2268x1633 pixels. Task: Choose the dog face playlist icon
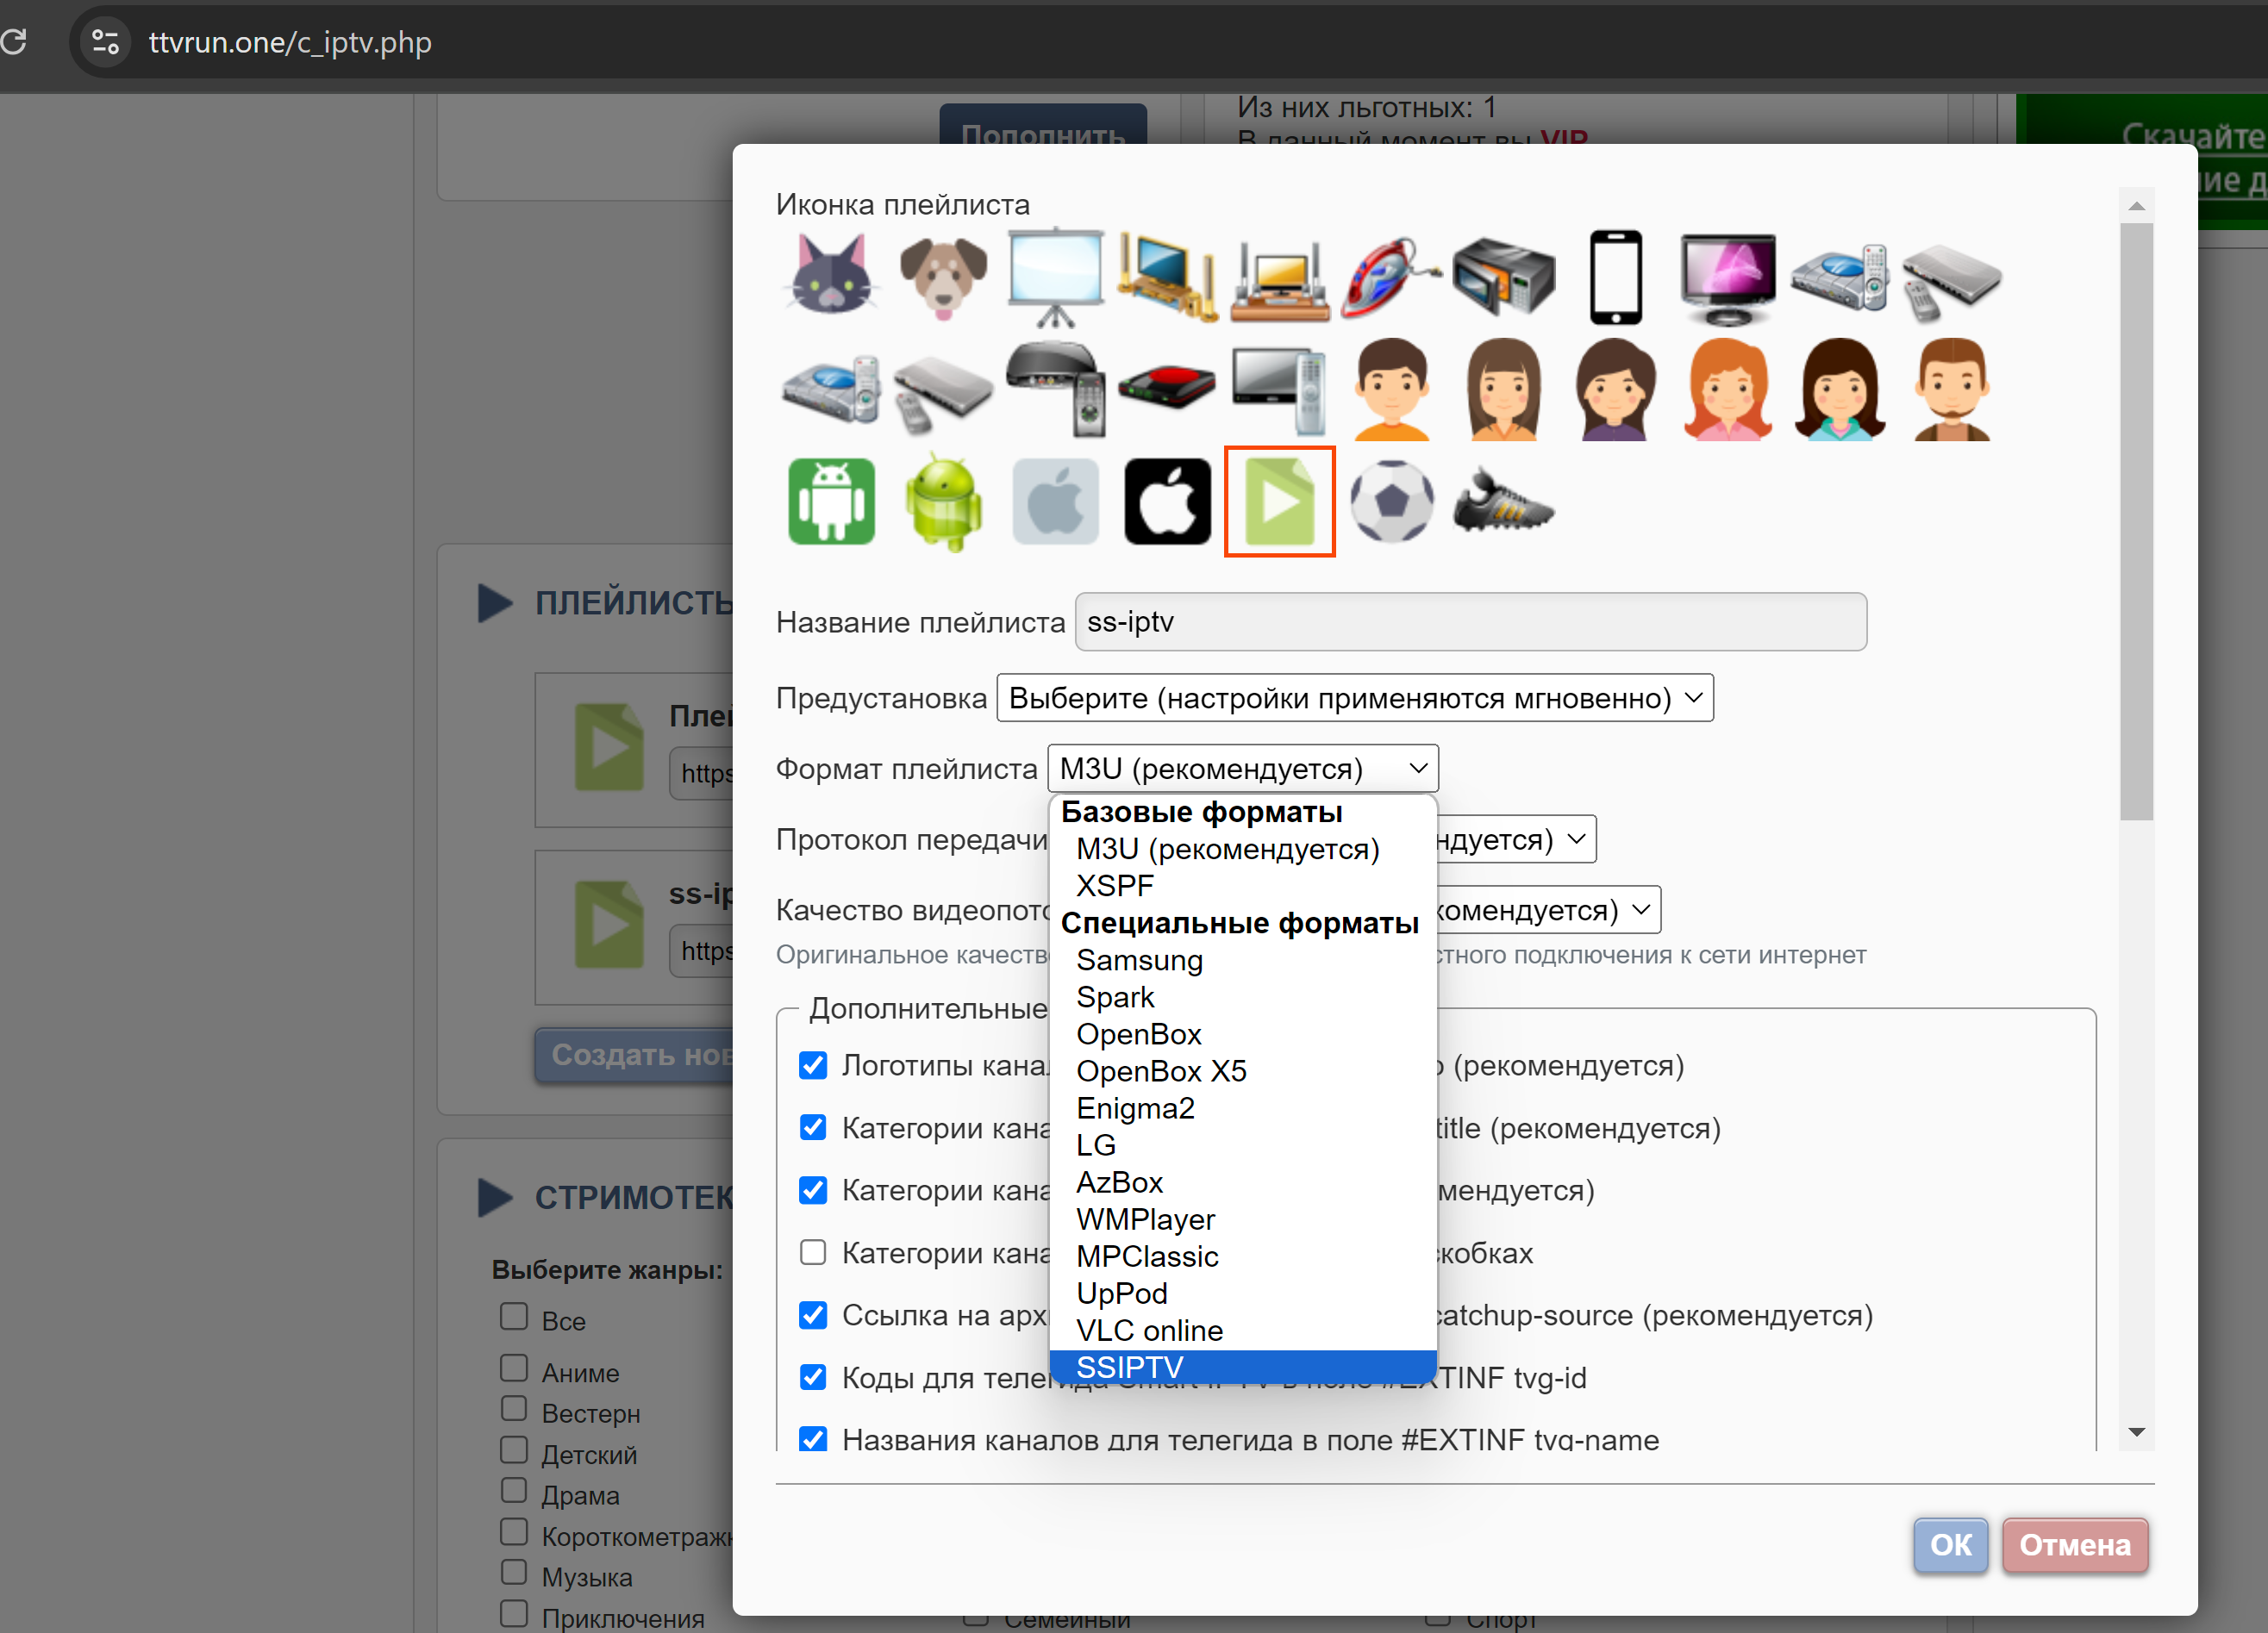942,276
